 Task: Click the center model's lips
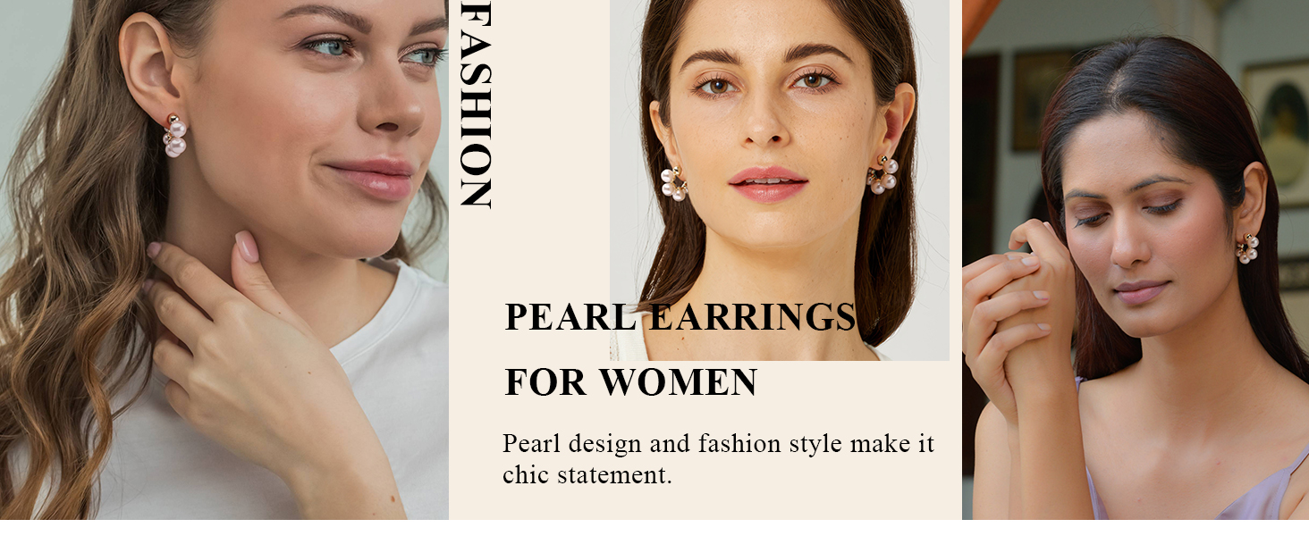click(768, 182)
